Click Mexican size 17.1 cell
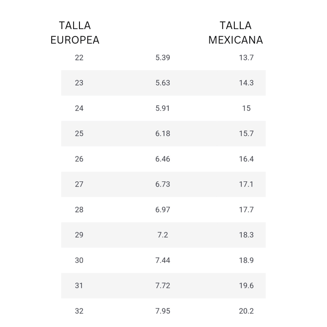 (246, 184)
